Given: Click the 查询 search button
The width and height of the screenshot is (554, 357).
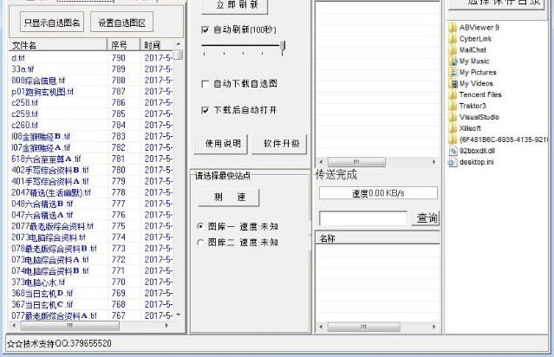Looking at the screenshot, I should (426, 217).
